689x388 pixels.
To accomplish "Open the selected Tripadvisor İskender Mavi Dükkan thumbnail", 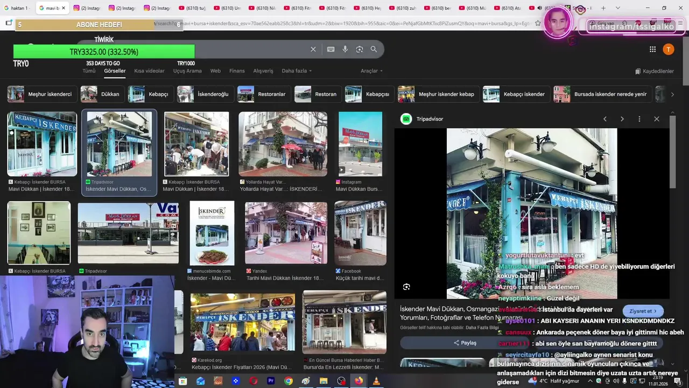I will coord(119,153).
